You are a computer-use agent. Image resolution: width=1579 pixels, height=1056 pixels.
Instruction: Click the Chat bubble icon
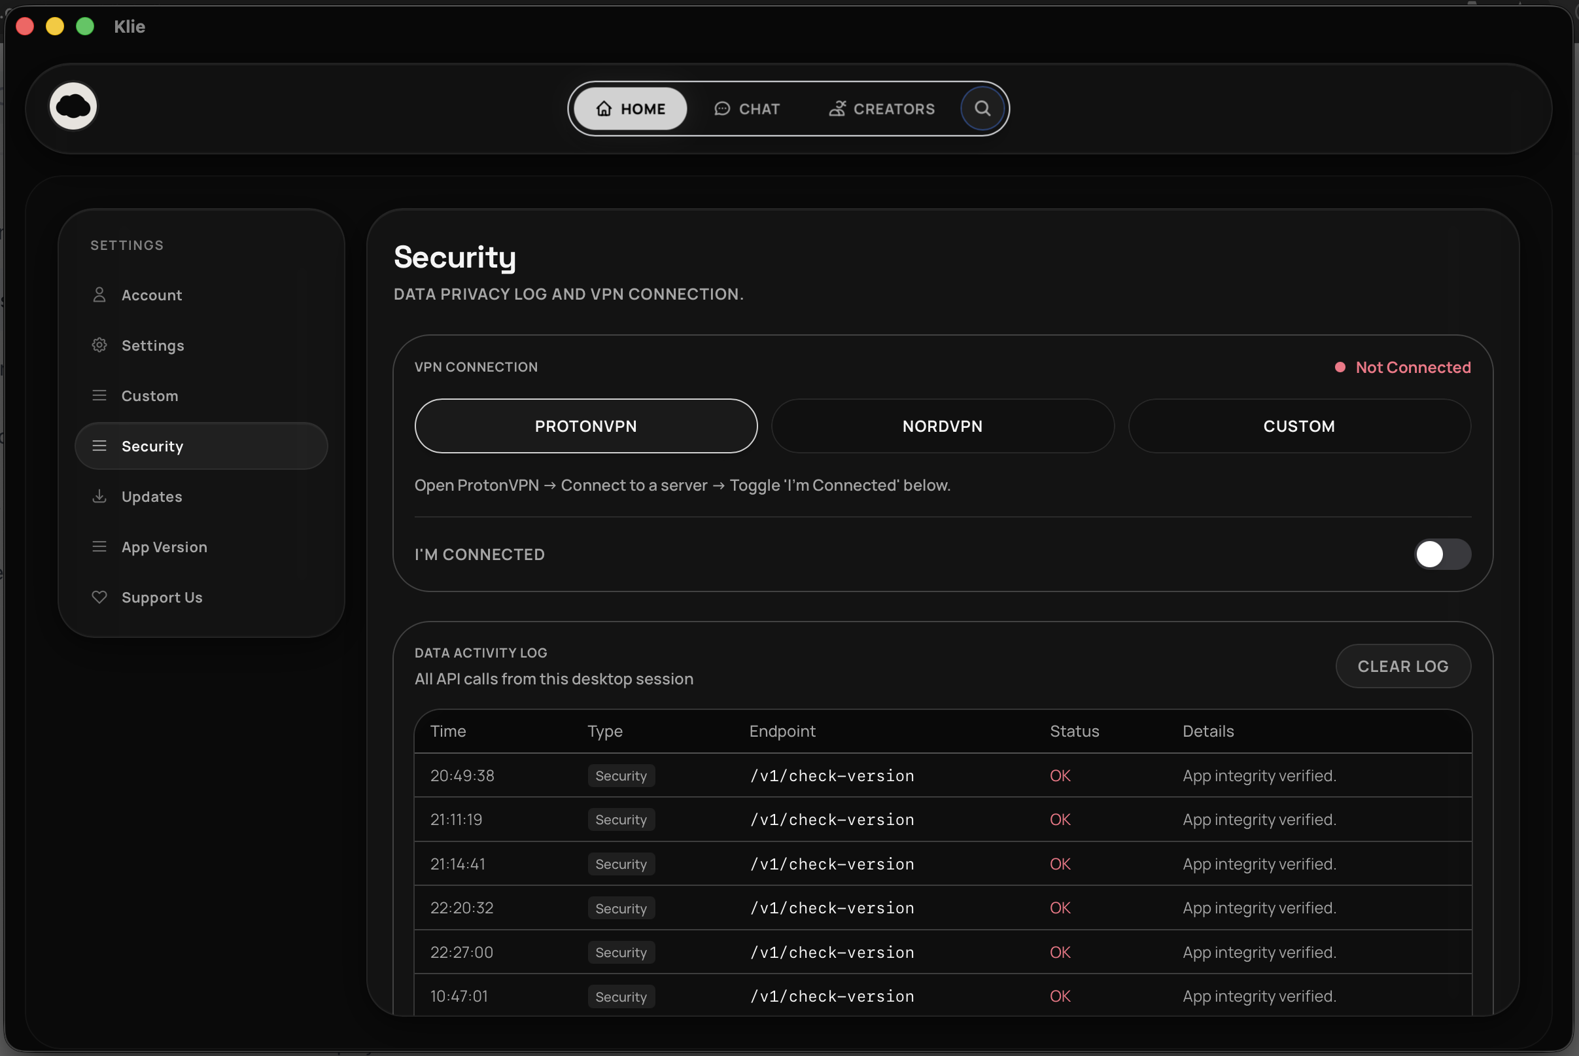(722, 109)
